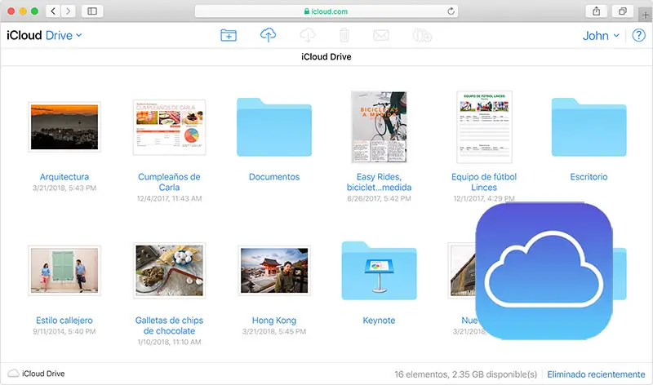This screenshot has width=653, height=385.
Task: Click the trash delete icon
Action: [x=344, y=35]
